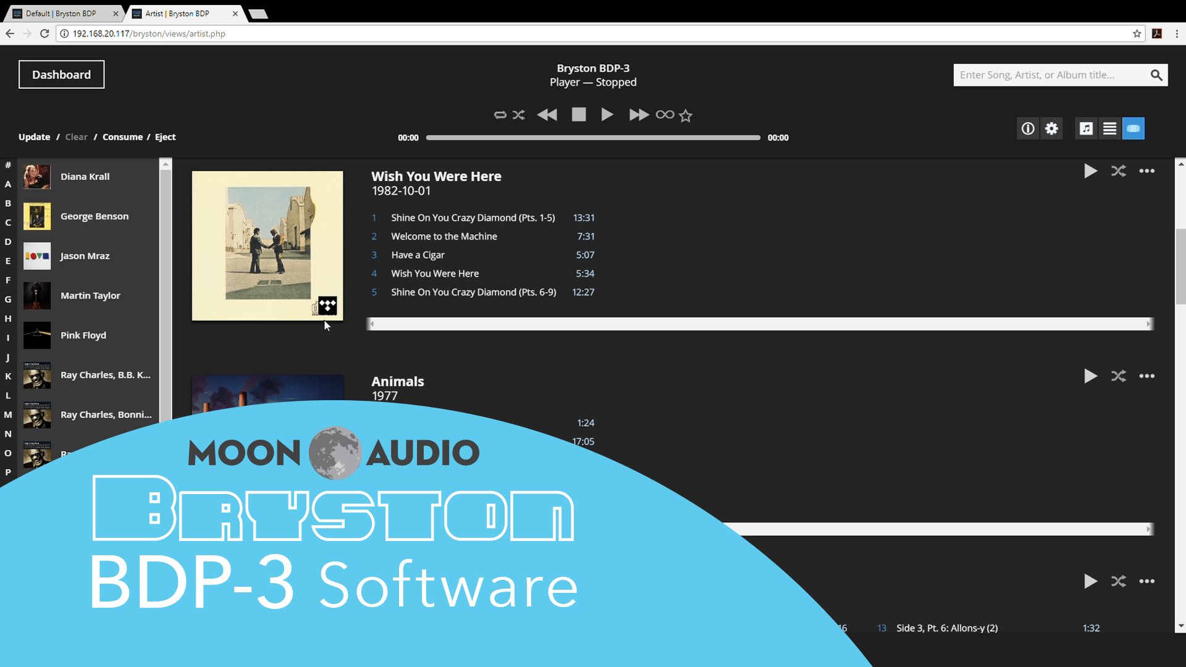Toggle Consume mode
The height and width of the screenshot is (667, 1186).
tap(122, 137)
